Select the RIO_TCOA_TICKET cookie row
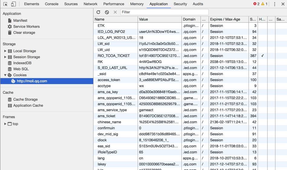287x170 pixels. tap(190, 56)
